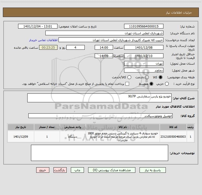Click the تاریخ نیاز column header

tap(21, 127)
